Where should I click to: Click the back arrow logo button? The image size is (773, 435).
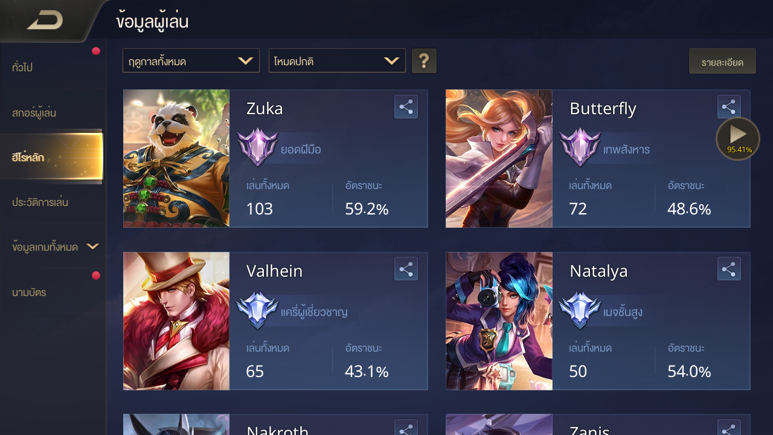(x=45, y=21)
